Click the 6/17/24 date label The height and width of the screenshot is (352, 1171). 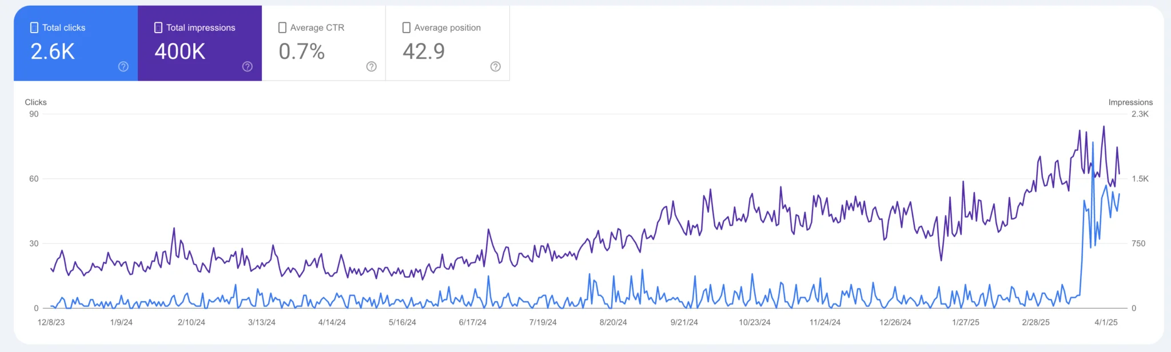coord(472,322)
